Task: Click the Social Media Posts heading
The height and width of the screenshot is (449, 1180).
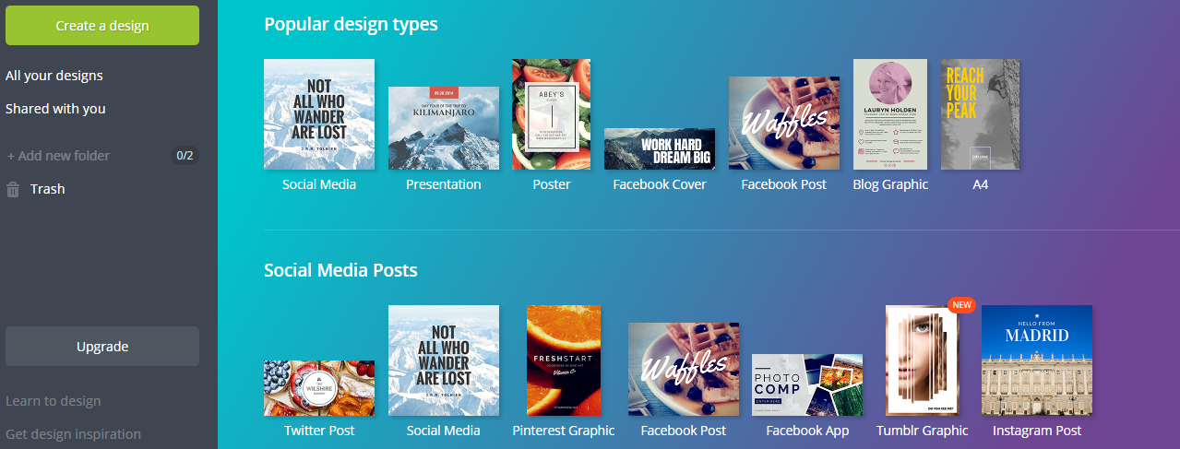Action: [x=340, y=270]
